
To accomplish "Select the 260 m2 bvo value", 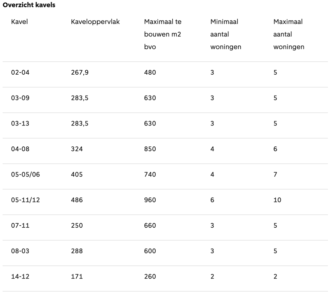I will click(150, 276).
